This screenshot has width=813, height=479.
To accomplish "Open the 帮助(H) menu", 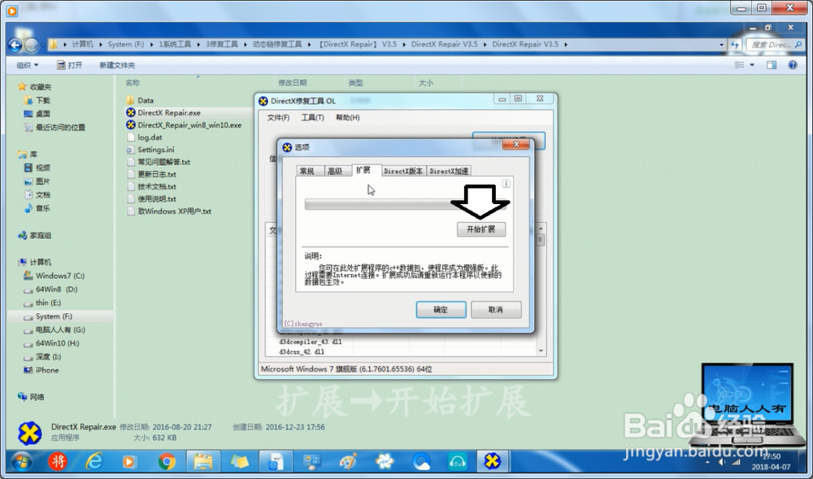I will (x=347, y=118).
